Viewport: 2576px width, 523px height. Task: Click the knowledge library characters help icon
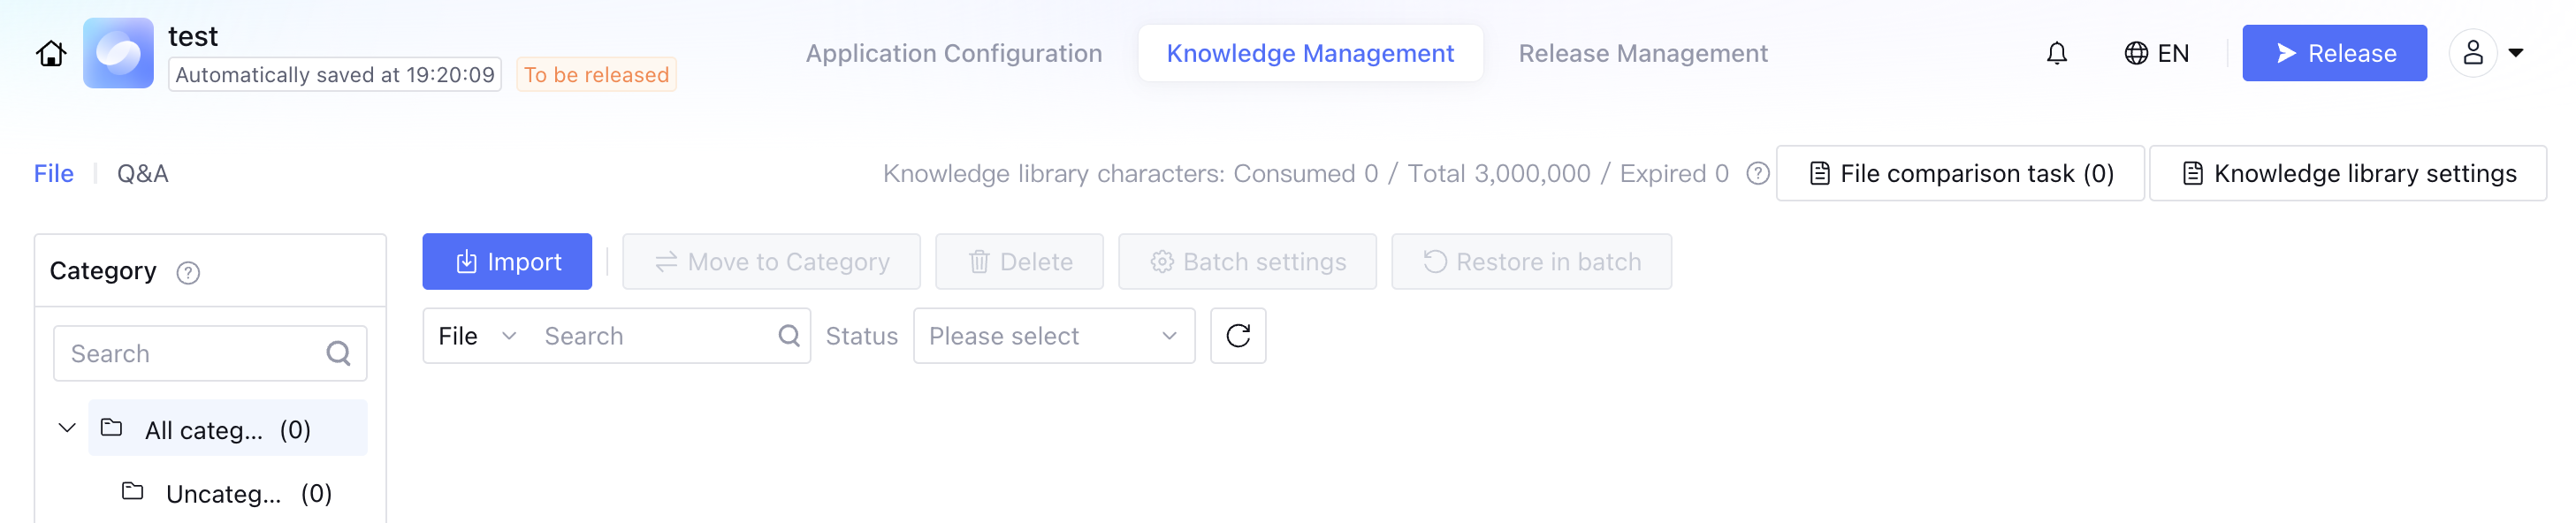pos(1757,174)
